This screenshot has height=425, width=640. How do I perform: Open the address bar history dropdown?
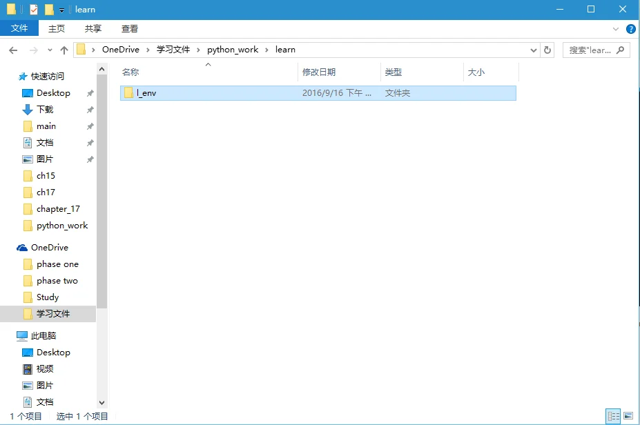click(533, 50)
